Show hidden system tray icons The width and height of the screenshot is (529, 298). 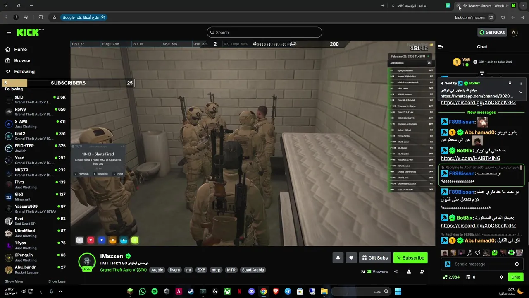coord(60,291)
